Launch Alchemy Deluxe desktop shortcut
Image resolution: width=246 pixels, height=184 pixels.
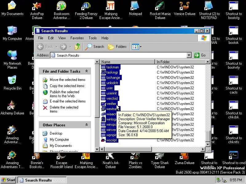[12, 108]
